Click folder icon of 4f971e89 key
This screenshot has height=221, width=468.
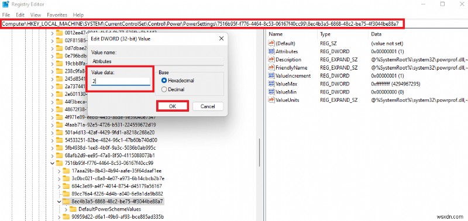click(59, 117)
